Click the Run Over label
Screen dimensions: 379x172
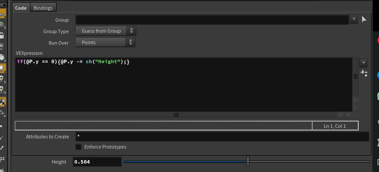[58, 43]
